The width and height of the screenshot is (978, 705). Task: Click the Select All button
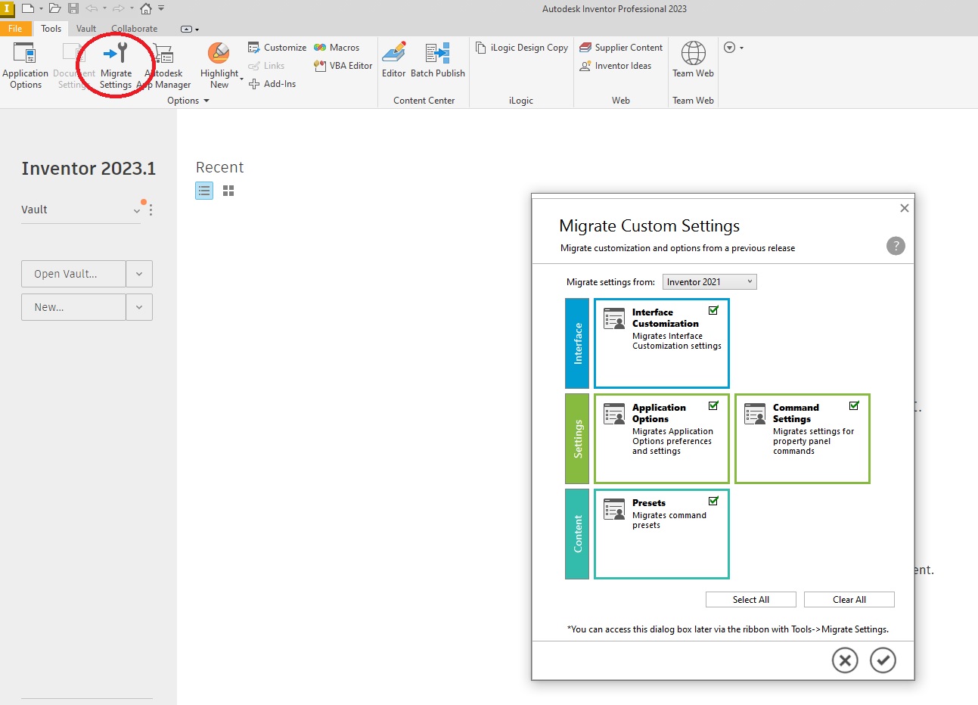pos(751,600)
